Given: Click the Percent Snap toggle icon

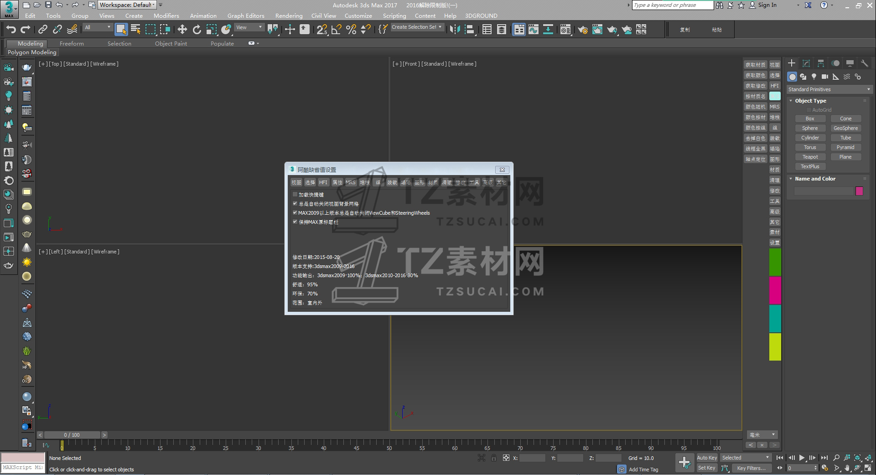Looking at the screenshot, I should 351,30.
